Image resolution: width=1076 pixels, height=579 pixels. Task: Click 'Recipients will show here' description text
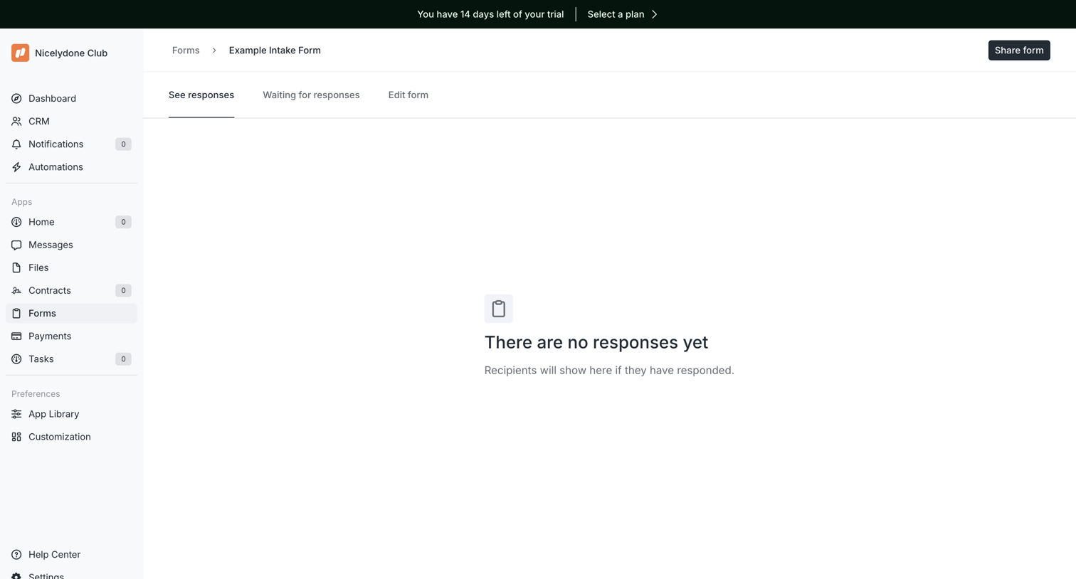(609, 371)
